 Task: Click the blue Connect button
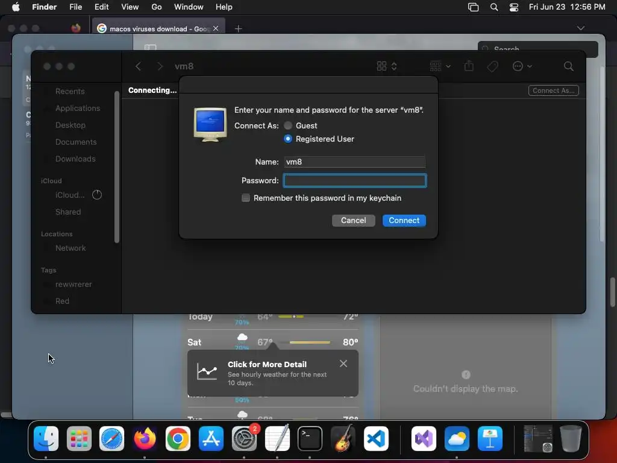coord(404,221)
